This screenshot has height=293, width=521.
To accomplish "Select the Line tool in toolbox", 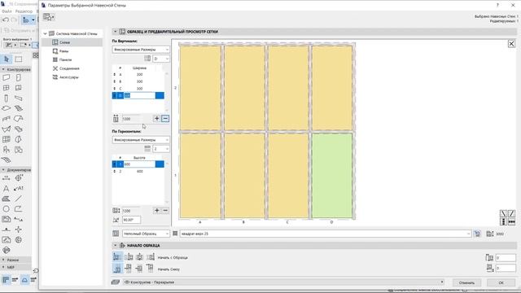I will pyautogui.click(x=18, y=199).
